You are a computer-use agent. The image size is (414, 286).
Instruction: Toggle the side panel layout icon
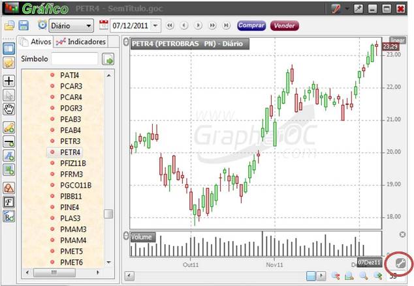pos(8,49)
